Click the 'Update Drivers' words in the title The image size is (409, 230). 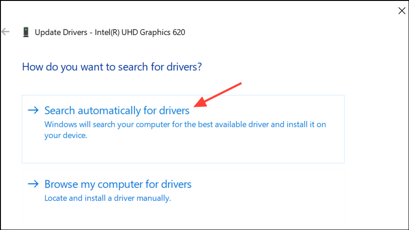pos(60,32)
